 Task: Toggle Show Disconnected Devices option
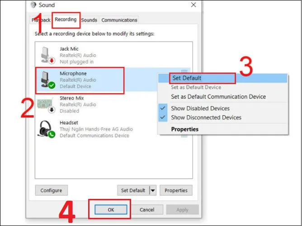click(x=206, y=118)
